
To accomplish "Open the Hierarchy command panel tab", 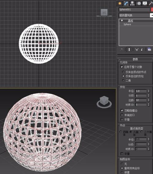I will [132, 3].
